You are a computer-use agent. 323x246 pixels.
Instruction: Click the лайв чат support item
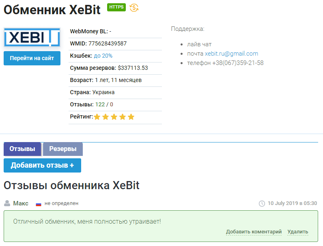pos(199,44)
